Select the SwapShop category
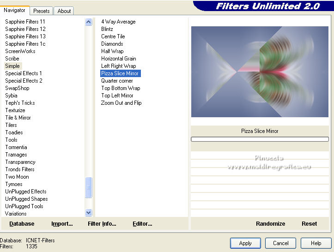This screenshot has height=252, width=334. [17, 88]
